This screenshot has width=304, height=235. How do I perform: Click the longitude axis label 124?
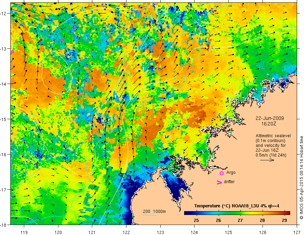194,232
